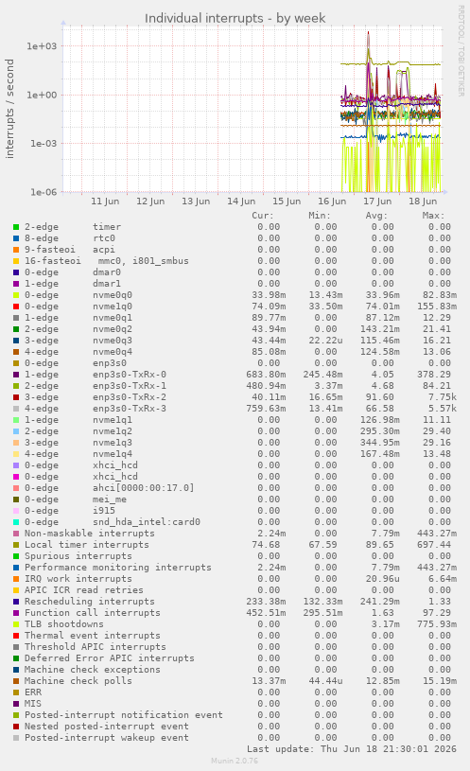Click the rtc0 blue legend swatch
Viewport: 470px width, 771px height.
tap(16, 238)
